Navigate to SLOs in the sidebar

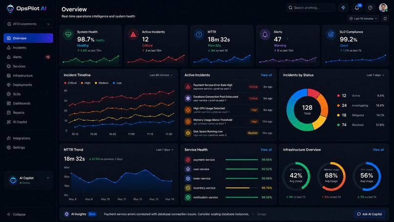[x=28, y=94]
